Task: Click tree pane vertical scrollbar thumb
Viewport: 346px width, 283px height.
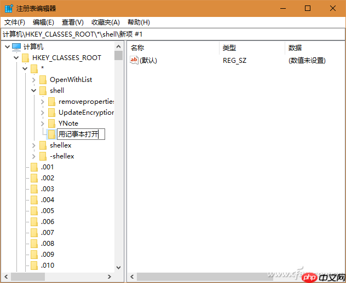Action: (x=118, y=56)
